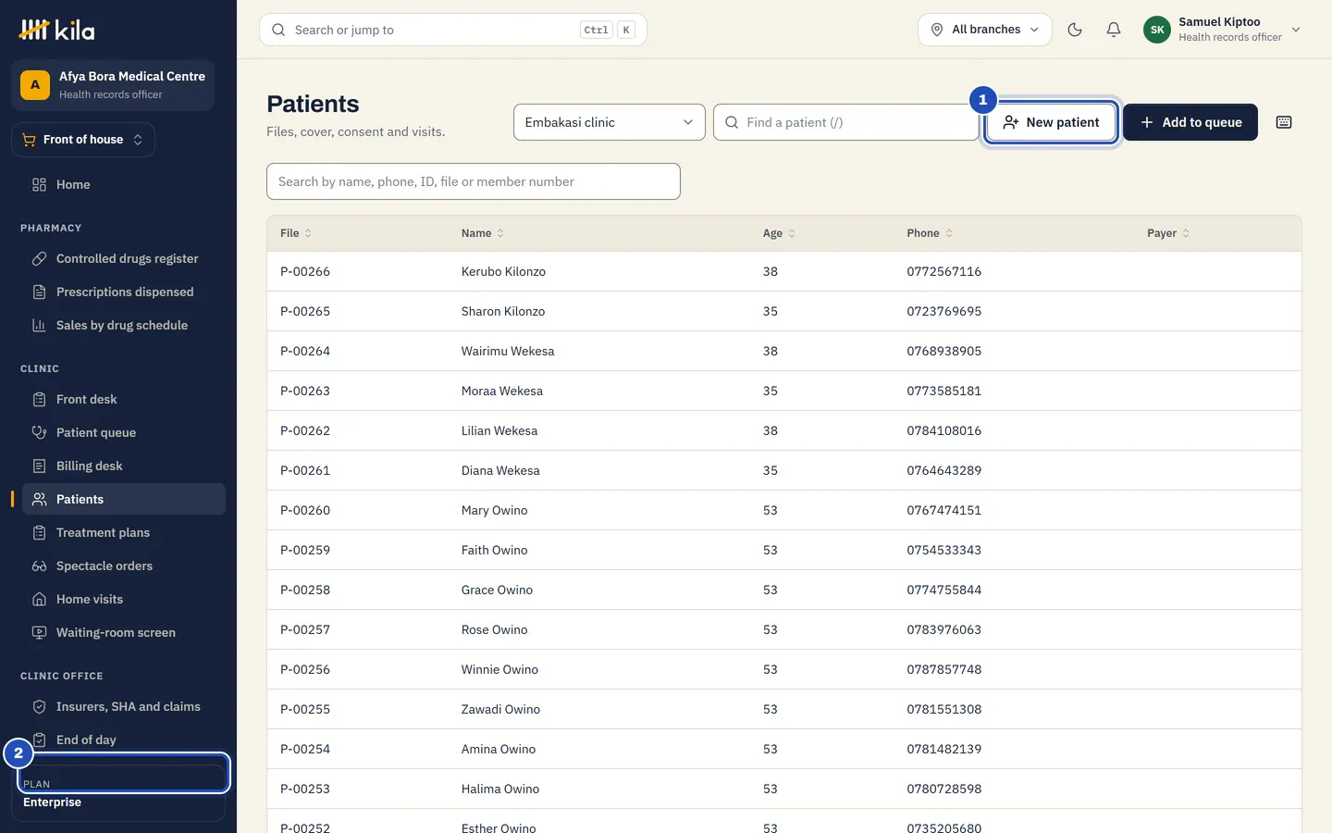Viewport: 1332px width, 833px height.
Task: Select patient Lilian Wekesa
Action: pos(499,431)
